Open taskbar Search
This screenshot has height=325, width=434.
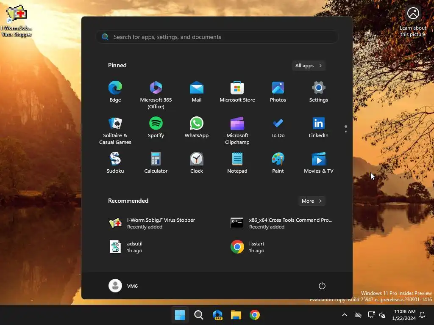(198, 315)
